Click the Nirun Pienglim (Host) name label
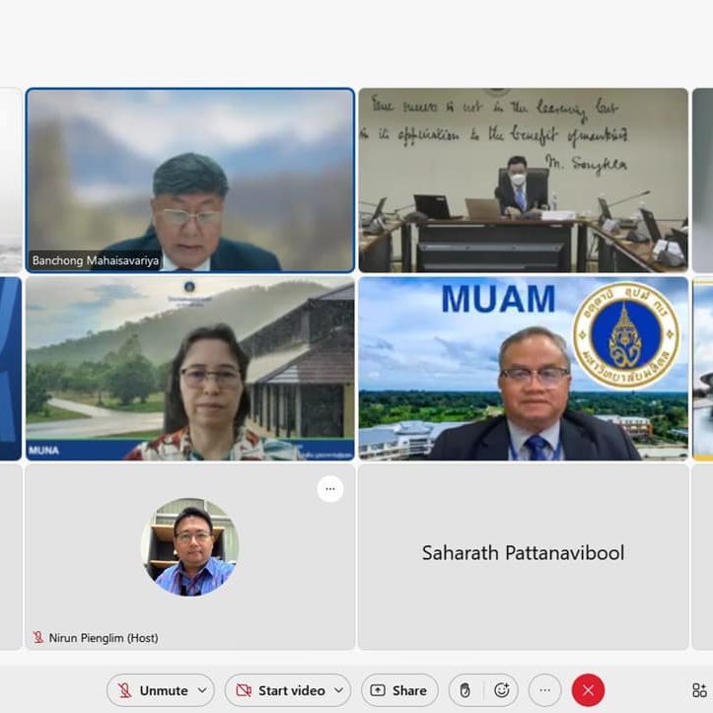This screenshot has width=713, height=713. (x=104, y=638)
